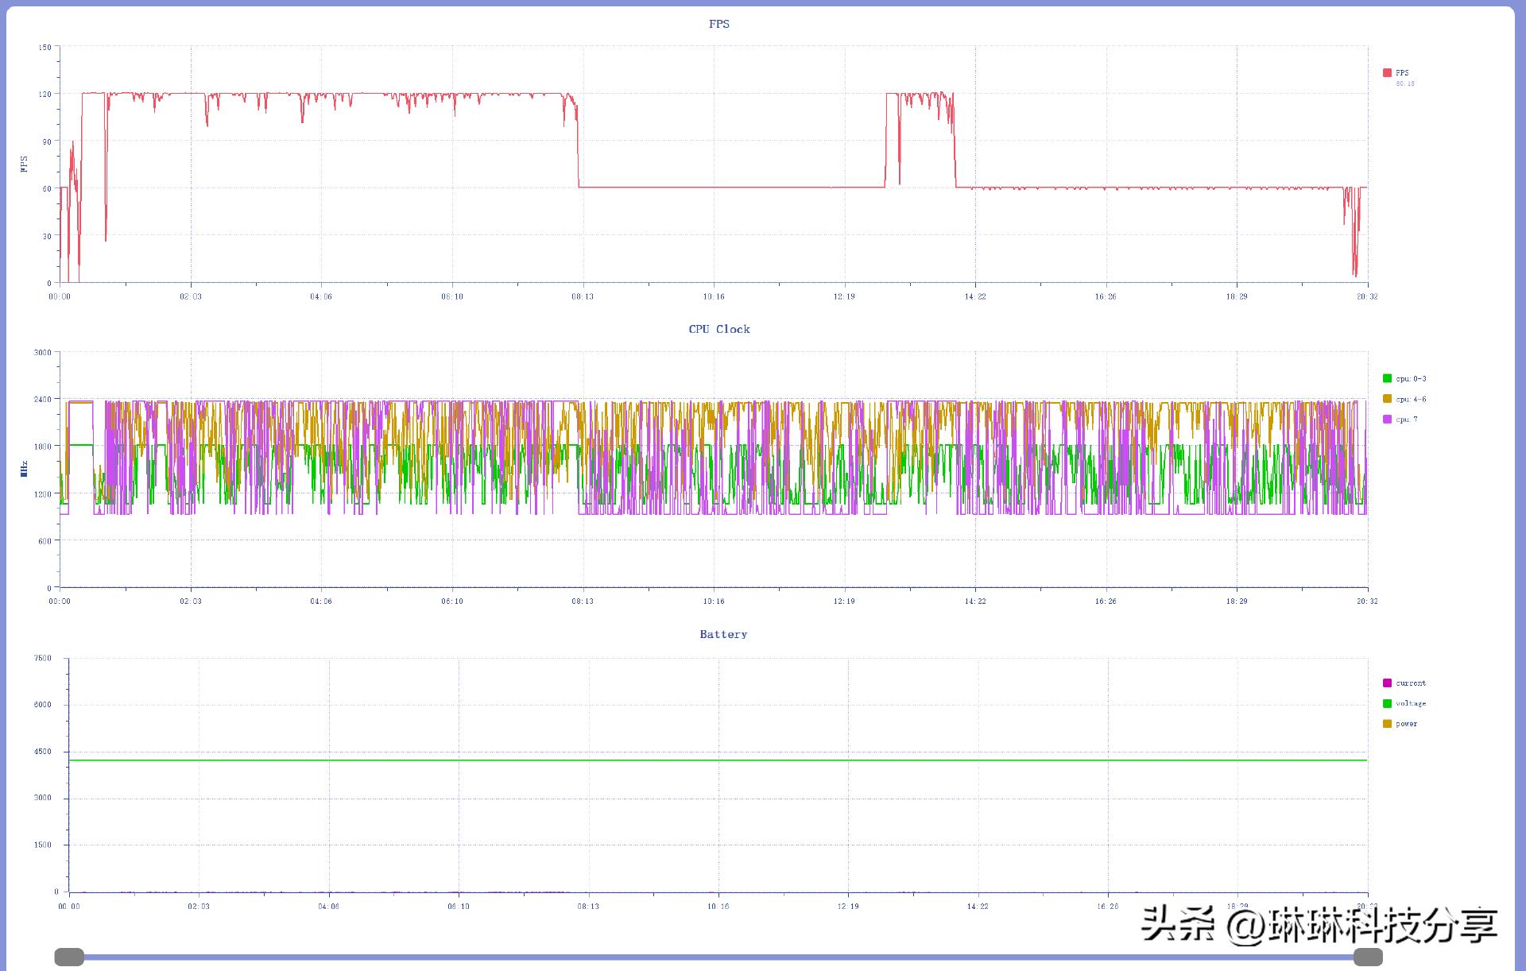Click the FPS chart title
Viewport: 1526px width, 971px height.
tap(718, 24)
